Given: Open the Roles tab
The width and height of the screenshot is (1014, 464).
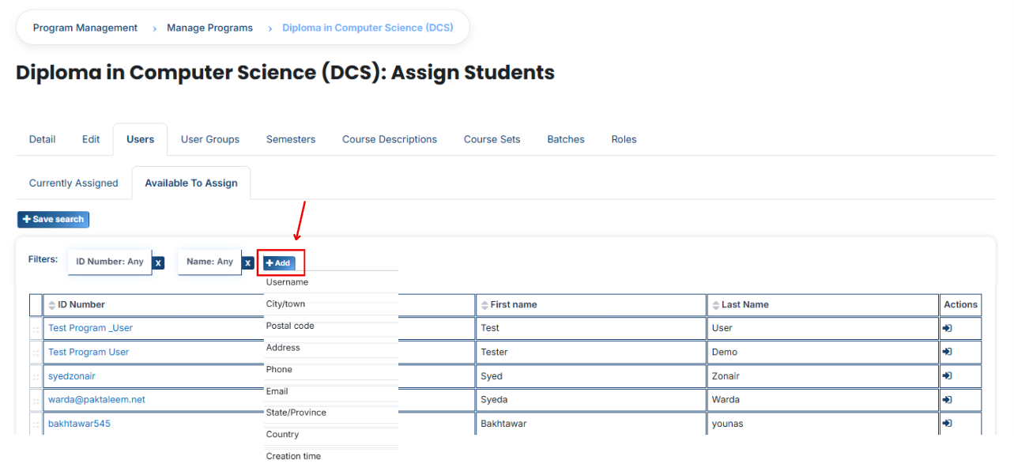Looking at the screenshot, I should (x=624, y=139).
